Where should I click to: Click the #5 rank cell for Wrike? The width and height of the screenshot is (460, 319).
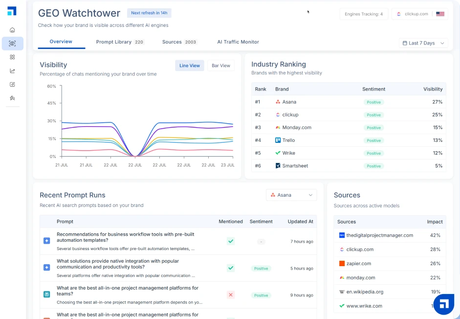[x=258, y=153]
